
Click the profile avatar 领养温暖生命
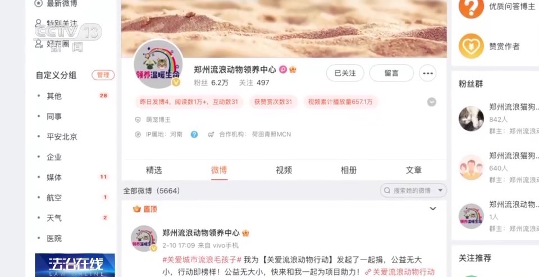coord(158,64)
